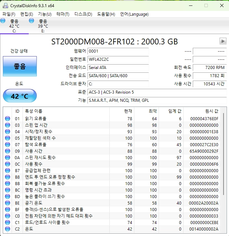
Task: Click raw value 0000027C2E30
Action: click(204, 145)
